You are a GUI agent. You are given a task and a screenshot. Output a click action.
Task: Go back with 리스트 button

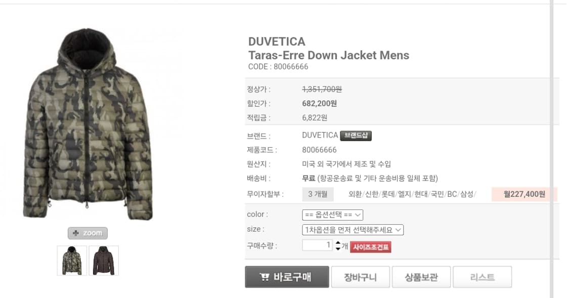point(483,277)
